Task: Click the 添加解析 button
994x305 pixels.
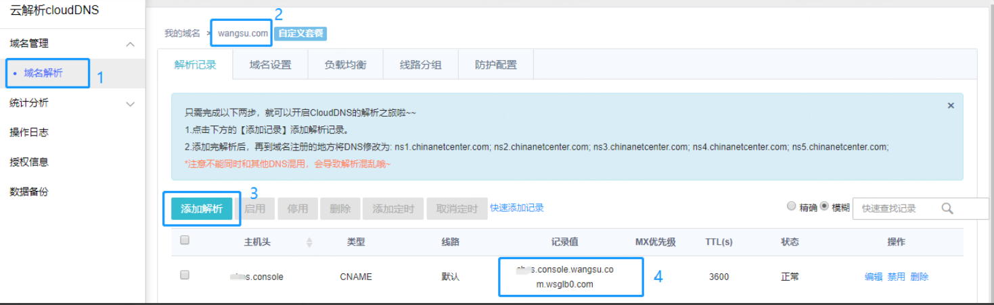Action: [x=202, y=209]
